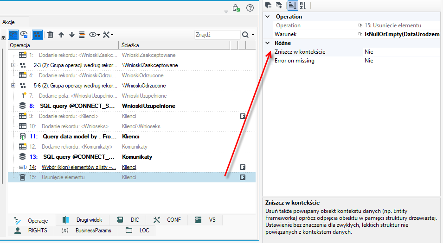Screen dimensions: 443x243
Task: Open the wrench tools dropdown in the toolbar
Action: click(x=108, y=35)
